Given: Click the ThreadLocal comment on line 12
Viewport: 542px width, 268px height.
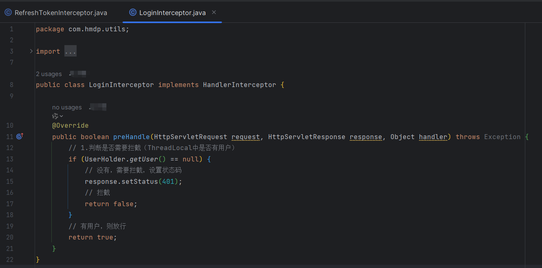Looking at the screenshot, I should tap(152, 148).
